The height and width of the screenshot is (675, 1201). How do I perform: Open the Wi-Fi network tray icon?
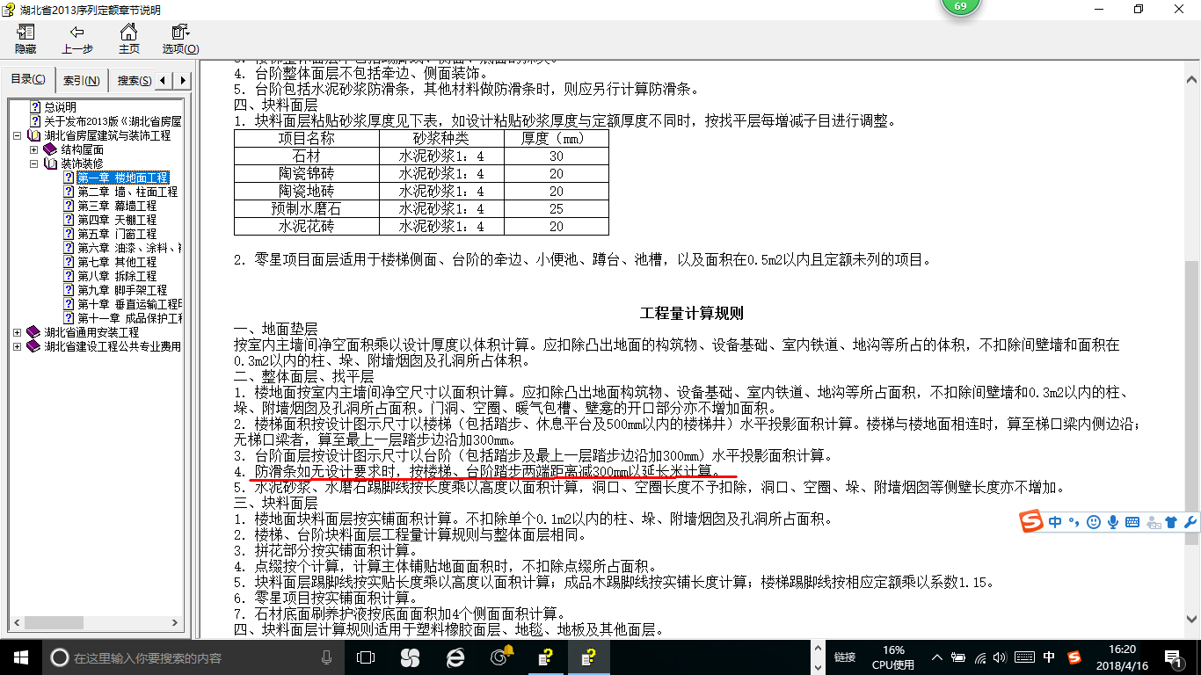click(x=980, y=657)
